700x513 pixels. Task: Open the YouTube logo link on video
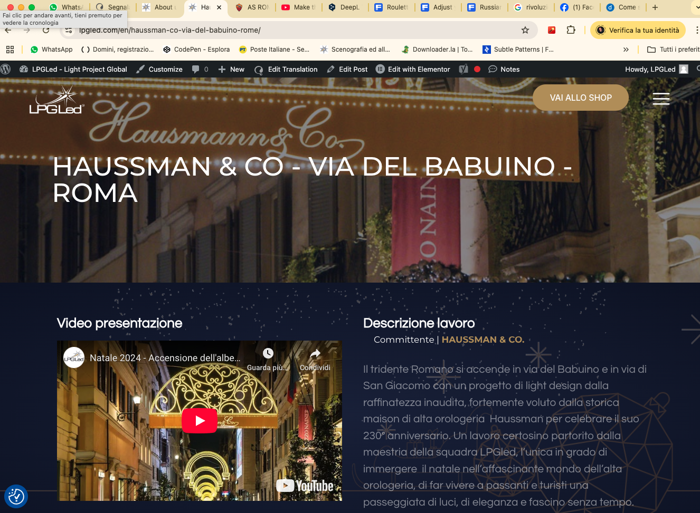[305, 486]
